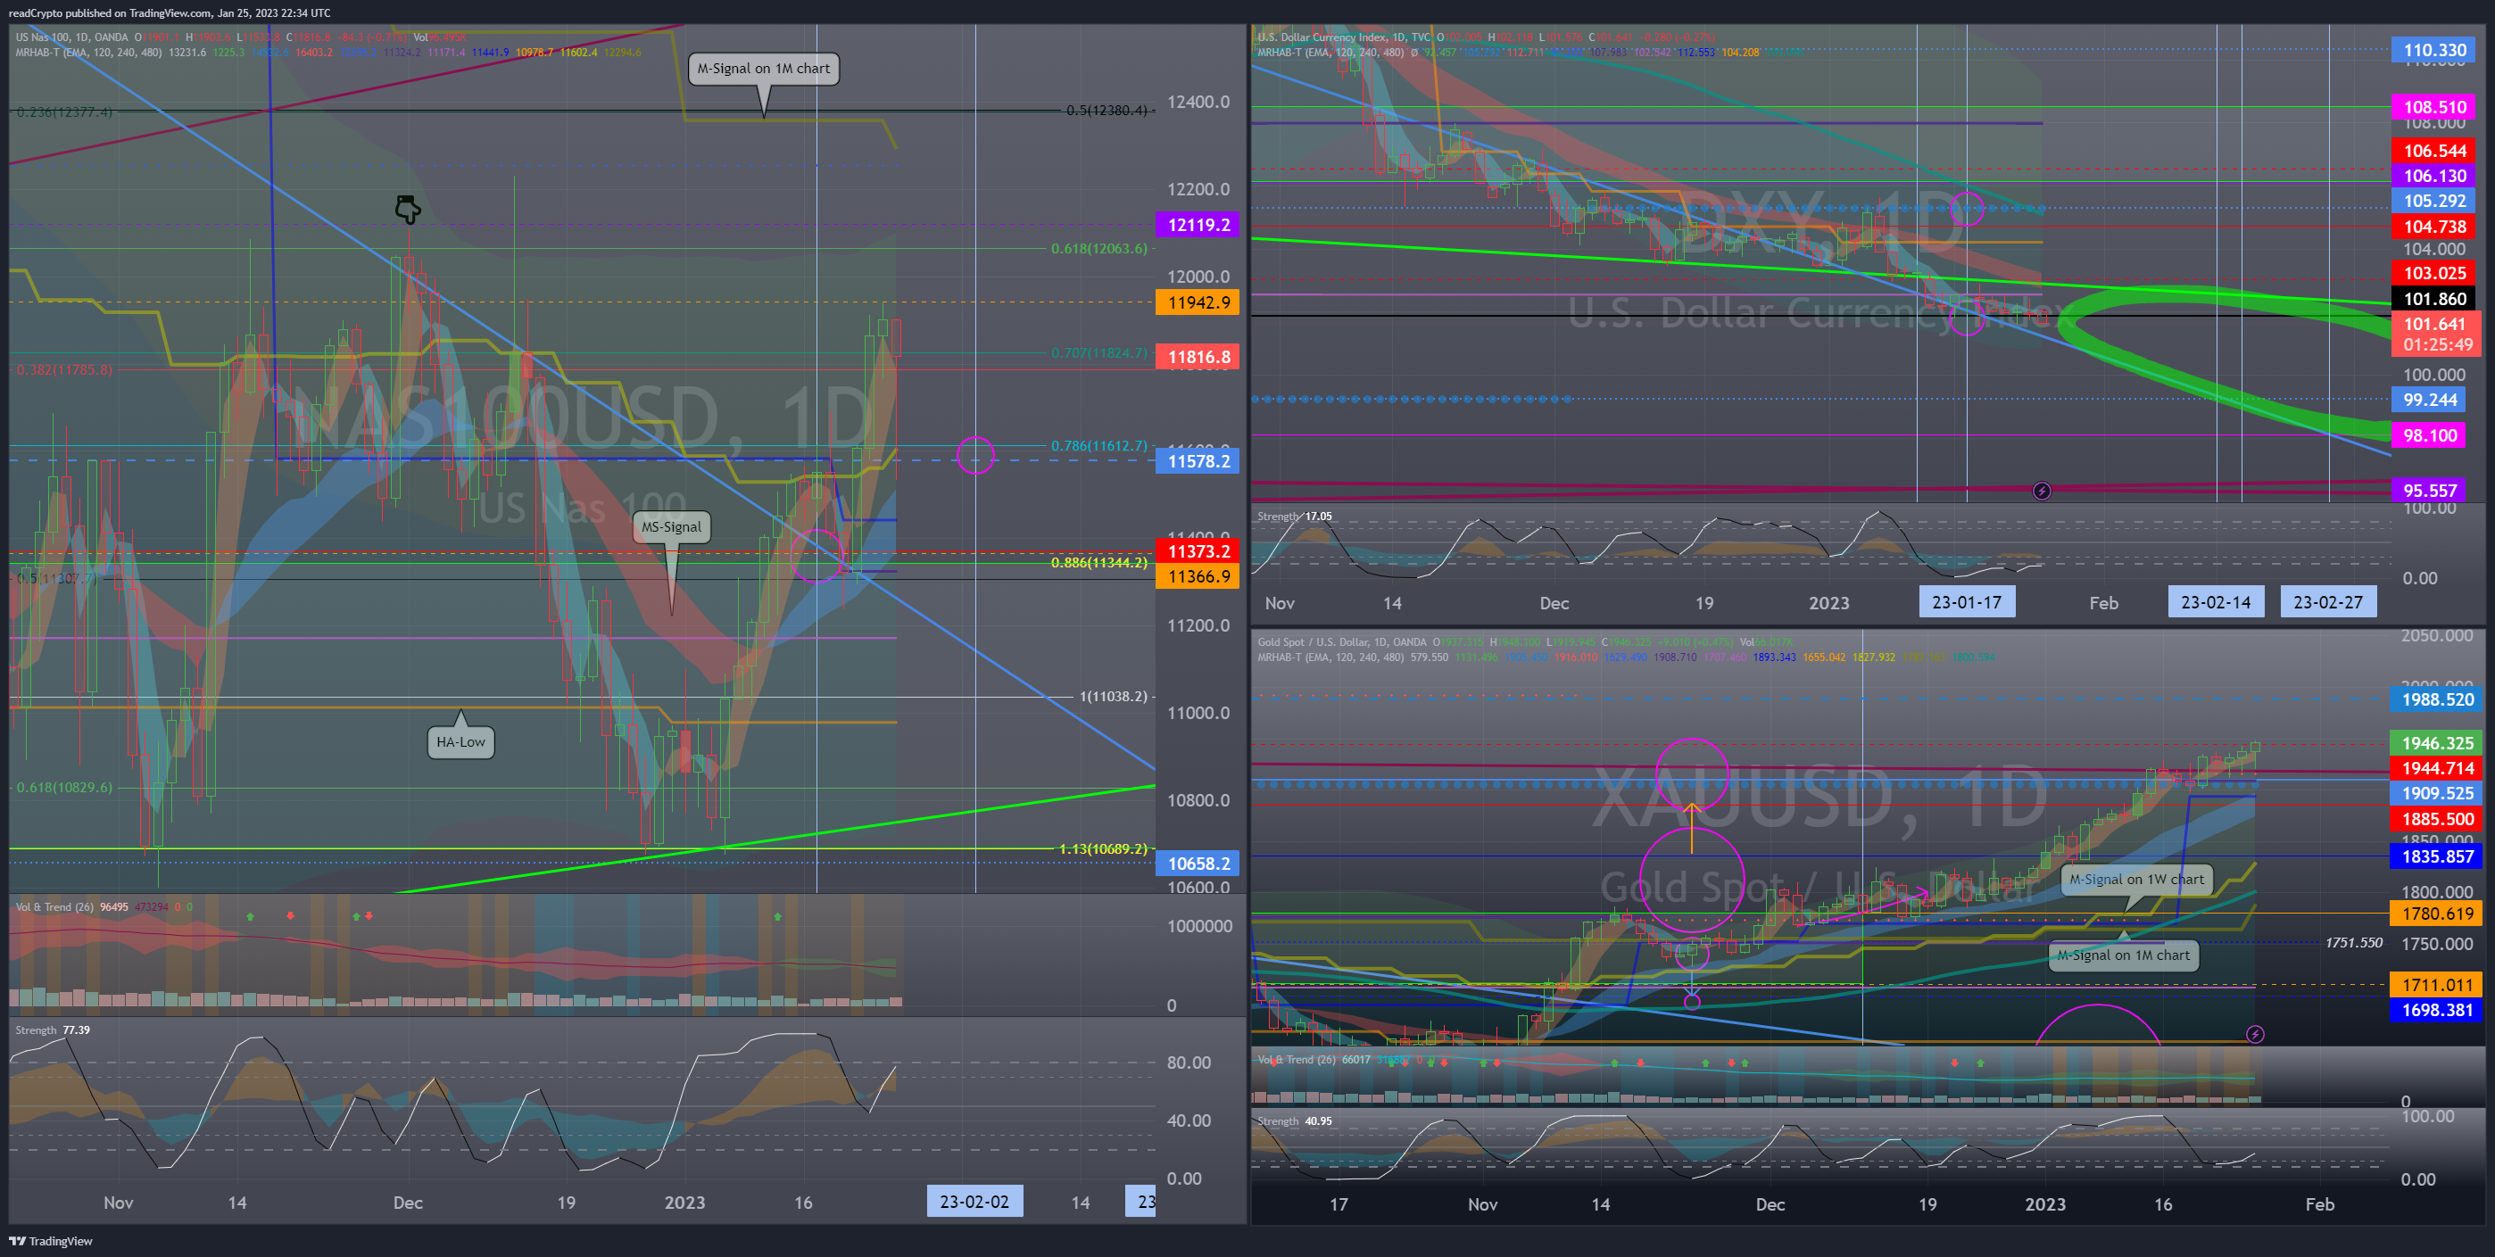The image size is (2495, 1257).
Task: Click the 23-01-17 date marker on DXY axis
Action: (x=1966, y=601)
